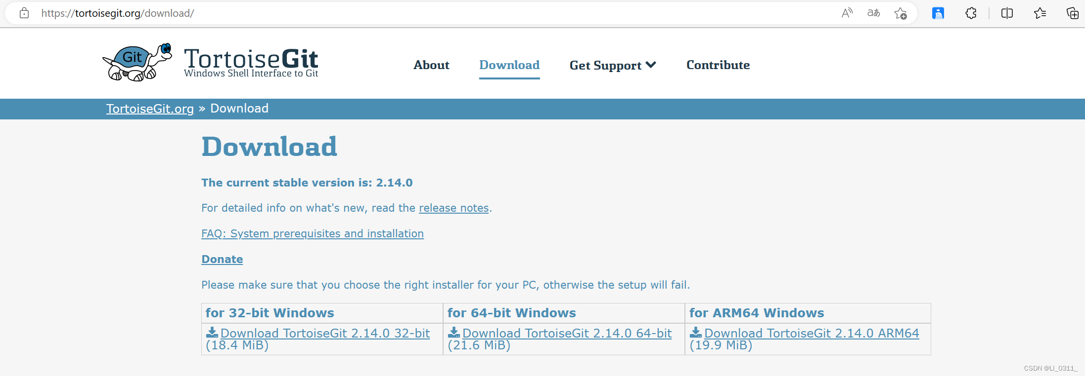The height and width of the screenshot is (376, 1085).
Task: Open Read Aloud icon in address bar
Action: click(847, 13)
